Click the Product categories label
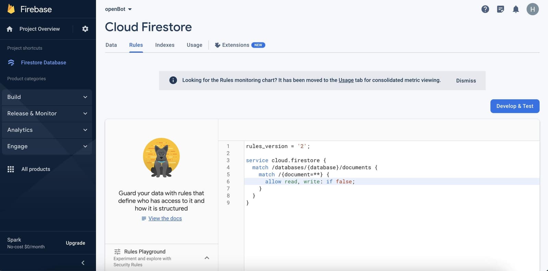Viewport: 548px width, 271px height. pos(26,79)
